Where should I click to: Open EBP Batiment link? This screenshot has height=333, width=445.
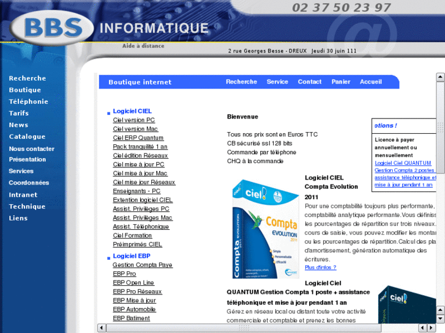click(x=132, y=318)
